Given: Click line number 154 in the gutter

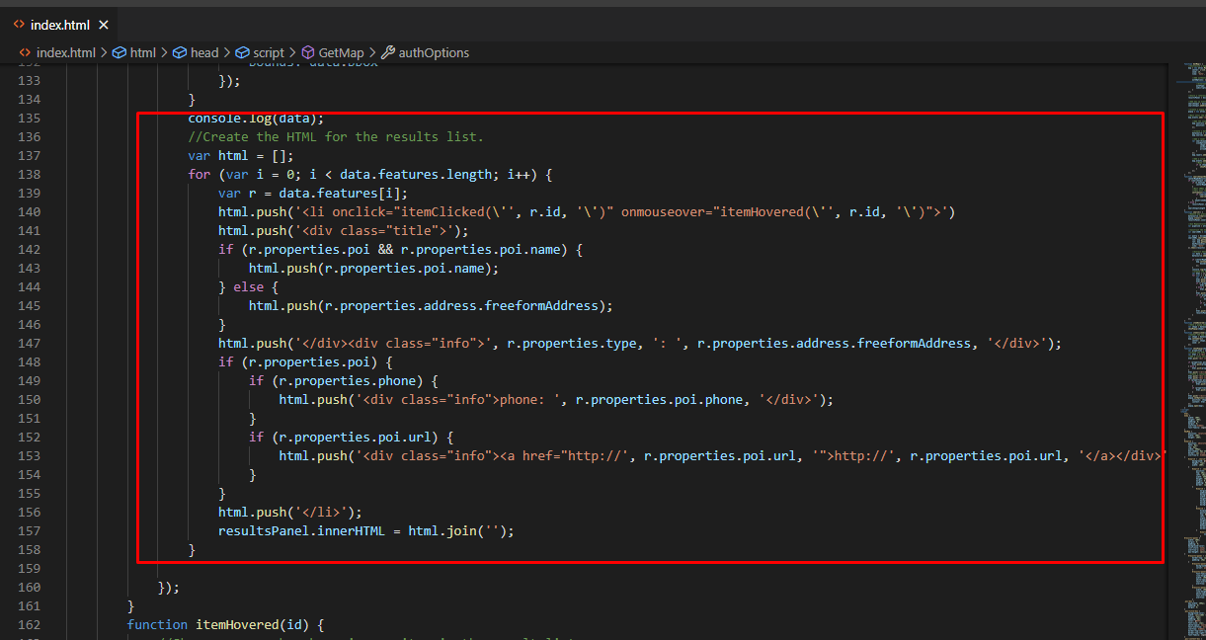Looking at the screenshot, I should [30, 474].
